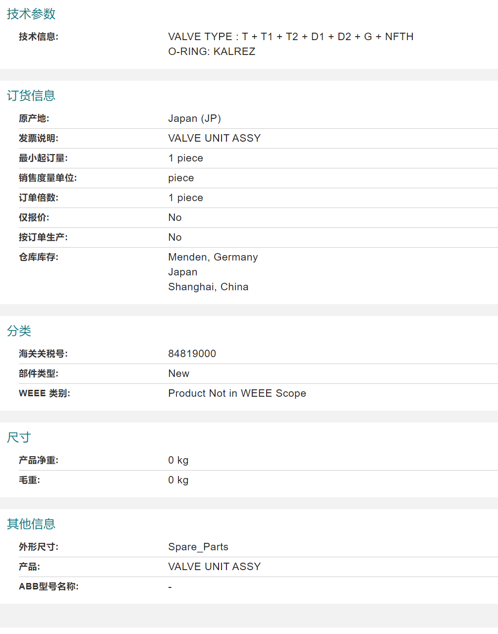The width and height of the screenshot is (498, 634).
Task: Select the Spare_Parts value
Action: pos(198,547)
